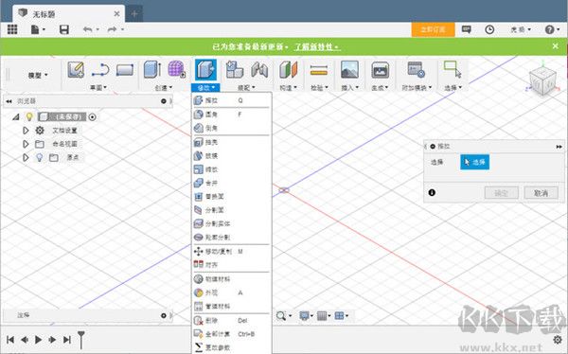Screen dimensions: 568x354
Task: Click the dialog Cancel button
Action: point(541,193)
